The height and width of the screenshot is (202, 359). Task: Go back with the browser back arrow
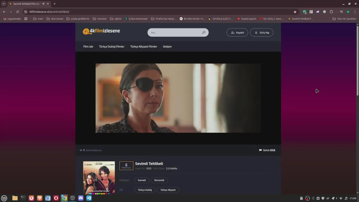[x=4, y=12]
